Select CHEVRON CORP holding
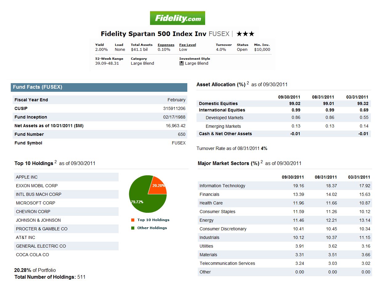 click(x=66, y=212)
